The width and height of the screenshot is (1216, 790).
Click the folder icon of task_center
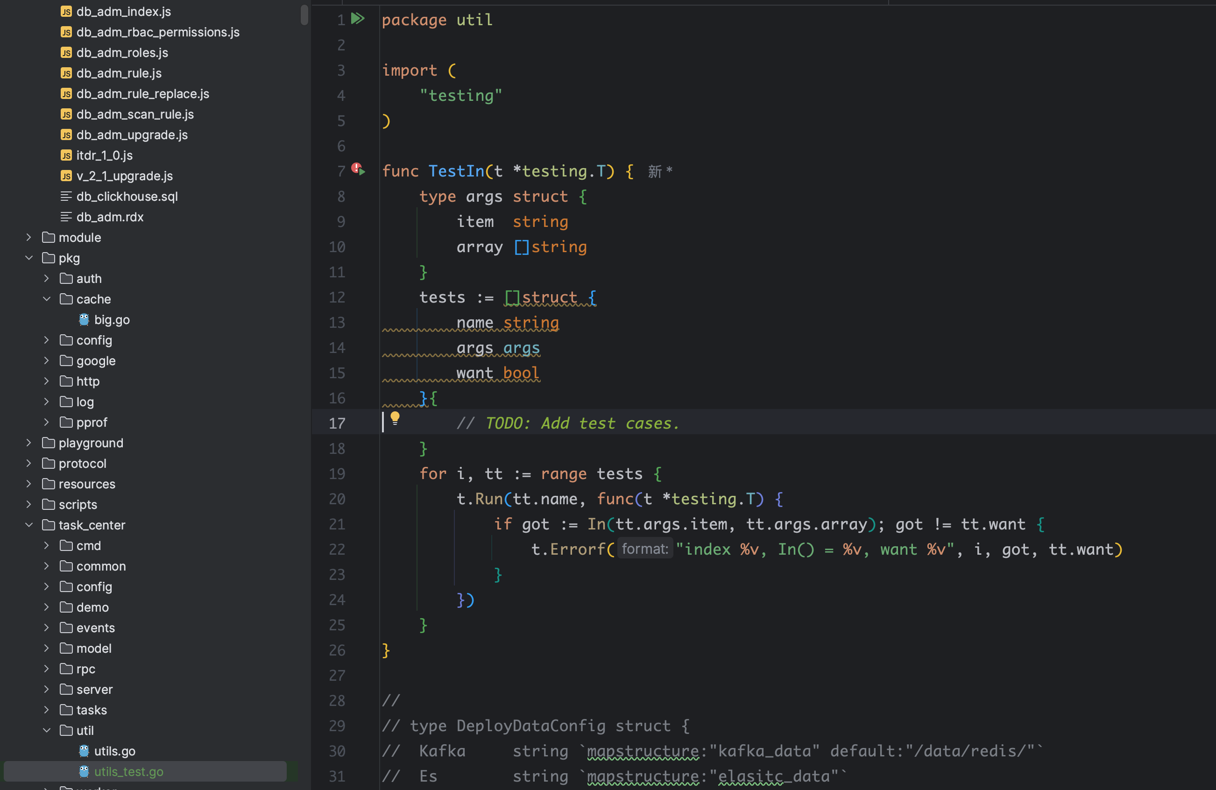49,525
